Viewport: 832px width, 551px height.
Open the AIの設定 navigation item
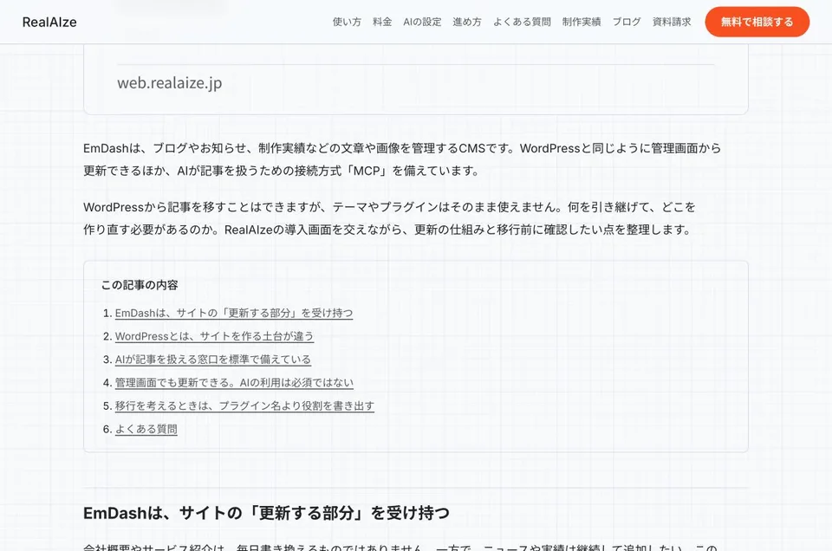(422, 22)
